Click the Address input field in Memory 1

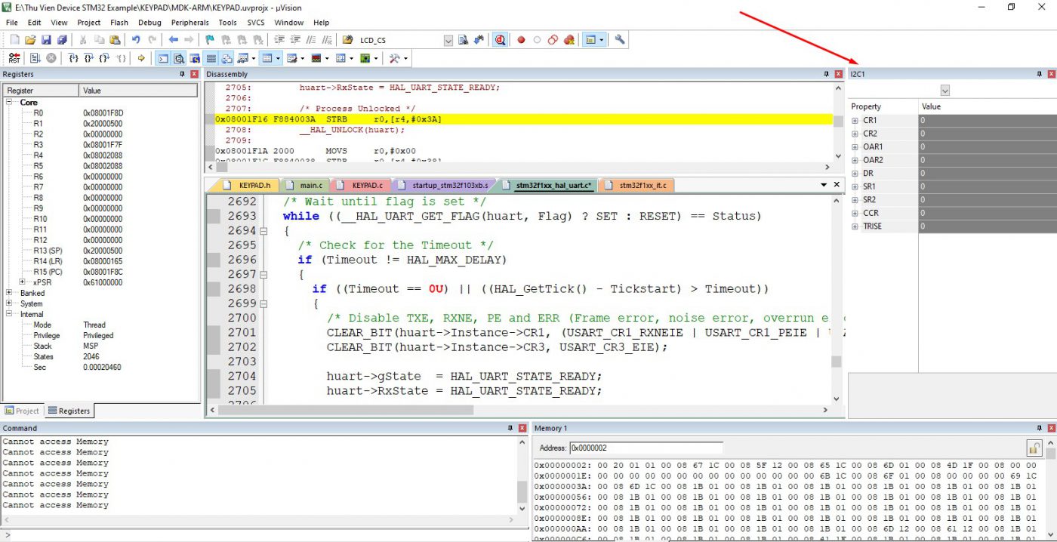pyautogui.click(x=646, y=448)
